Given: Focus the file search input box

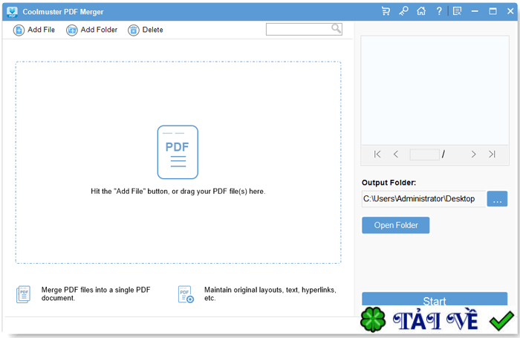Looking at the screenshot, I should (x=304, y=29).
